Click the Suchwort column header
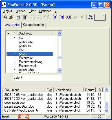Screen dimensions: 112x120 point(35,33)
